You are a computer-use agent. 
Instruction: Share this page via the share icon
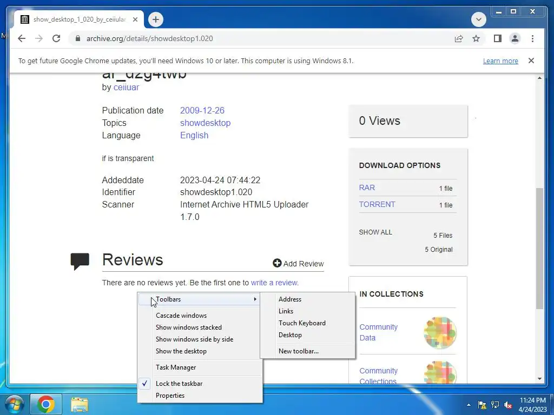(x=459, y=38)
